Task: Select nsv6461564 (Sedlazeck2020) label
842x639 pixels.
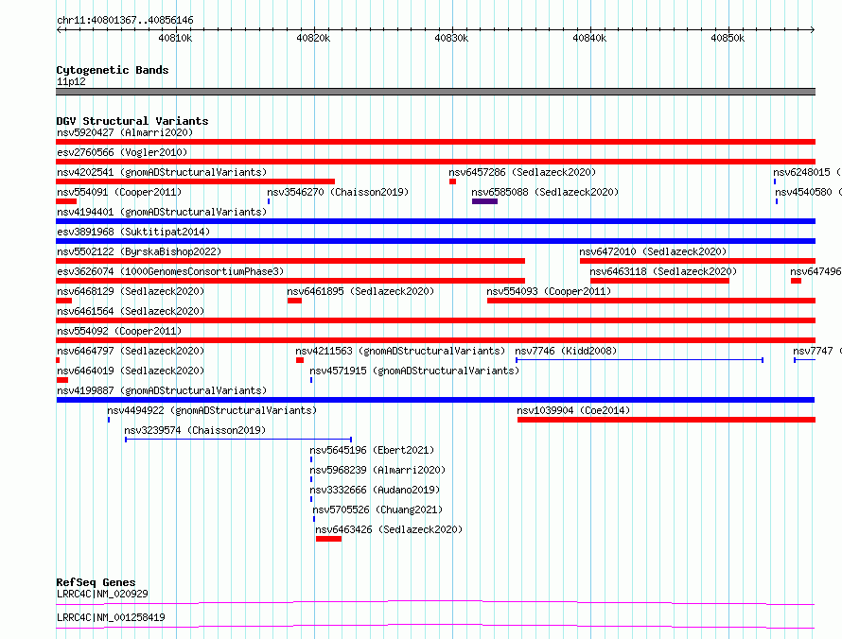Action: [x=131, y=311]
